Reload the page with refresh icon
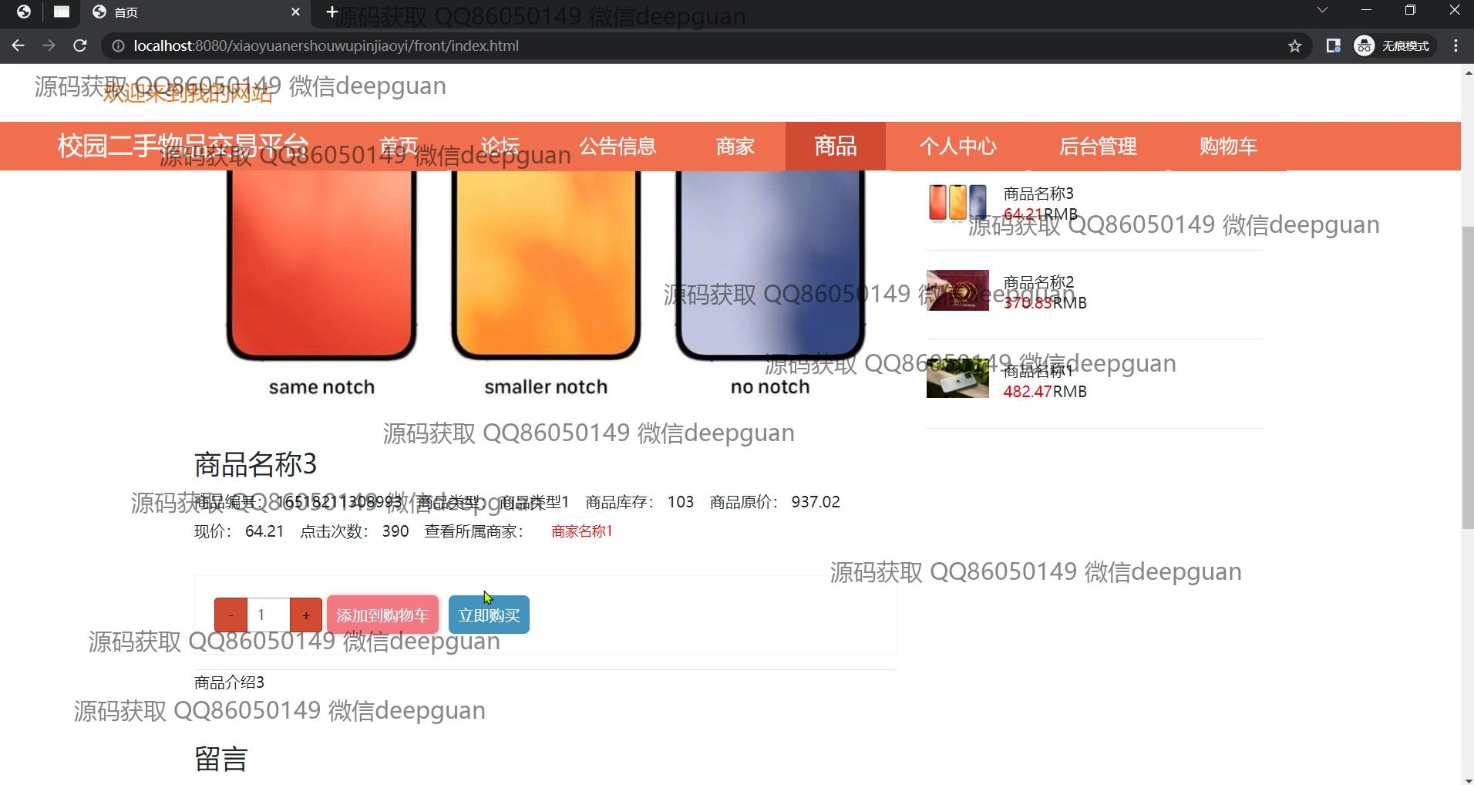Image resolution: width=1474 pixels, height=785 pixels. 79,46
